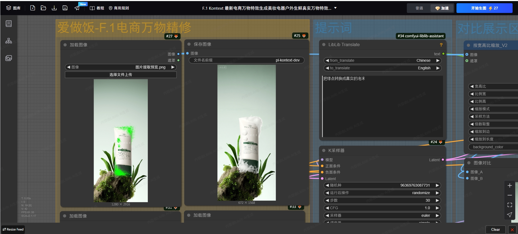This screenshot has width=518, height=234.
Task: Fit view with the frame icon
Action: pyautogui.click(x=510, y=205)
